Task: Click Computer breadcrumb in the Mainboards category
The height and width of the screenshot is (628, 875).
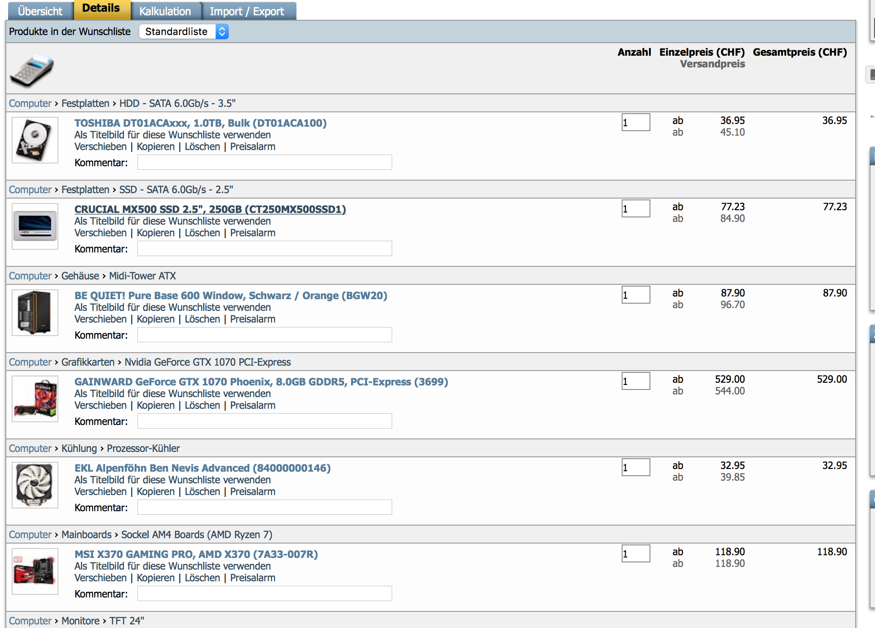Action: (x=30, y=535)
